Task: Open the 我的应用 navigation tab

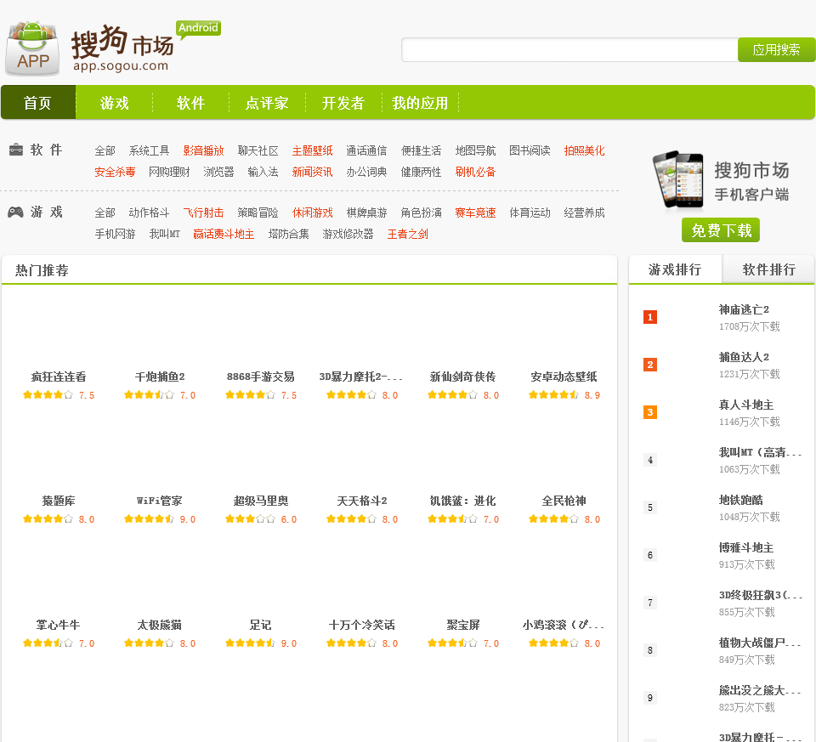Action: point(420,103)
